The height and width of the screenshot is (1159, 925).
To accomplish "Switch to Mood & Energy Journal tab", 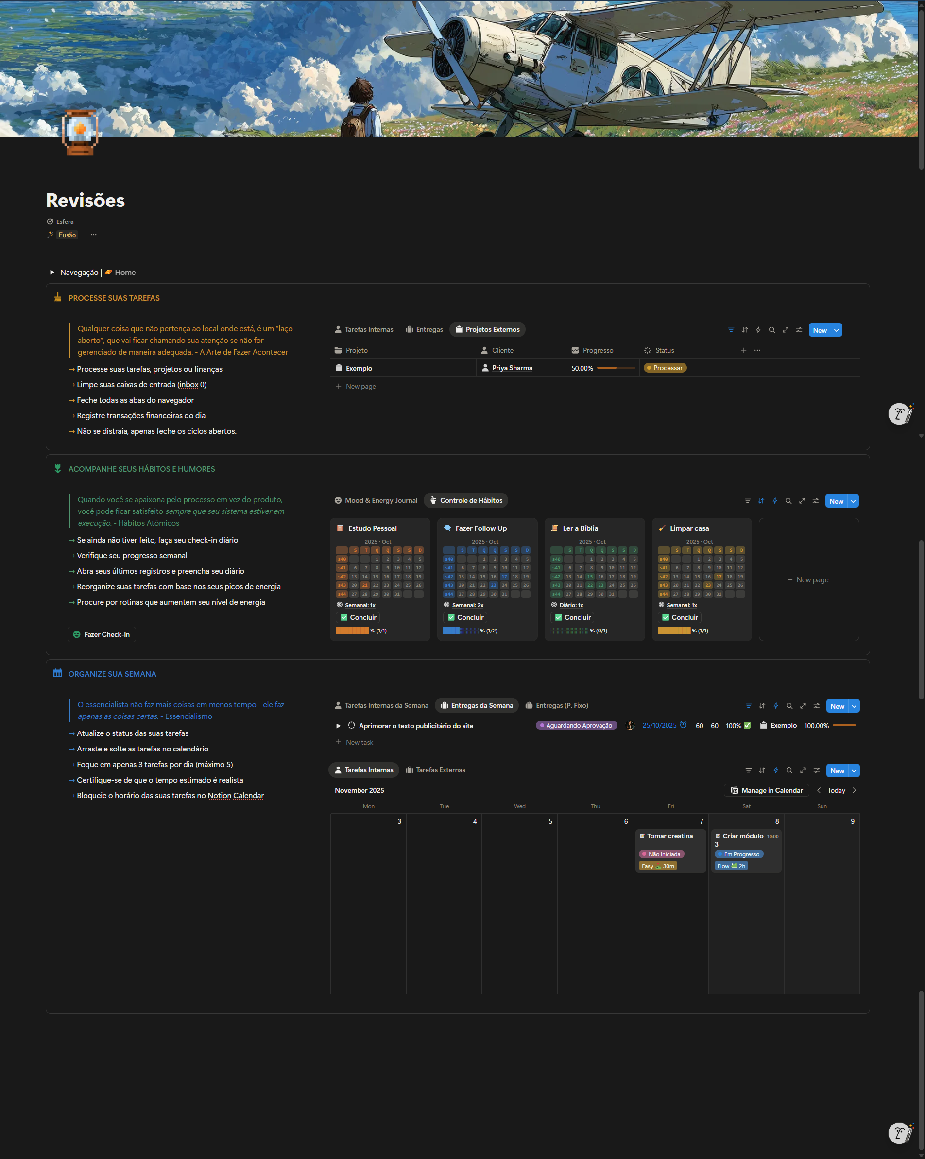I will [x=376, y=500].
